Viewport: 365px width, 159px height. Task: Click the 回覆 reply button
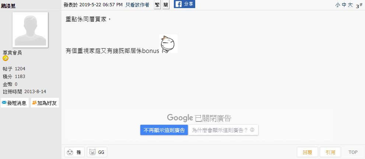coord(307,152)
